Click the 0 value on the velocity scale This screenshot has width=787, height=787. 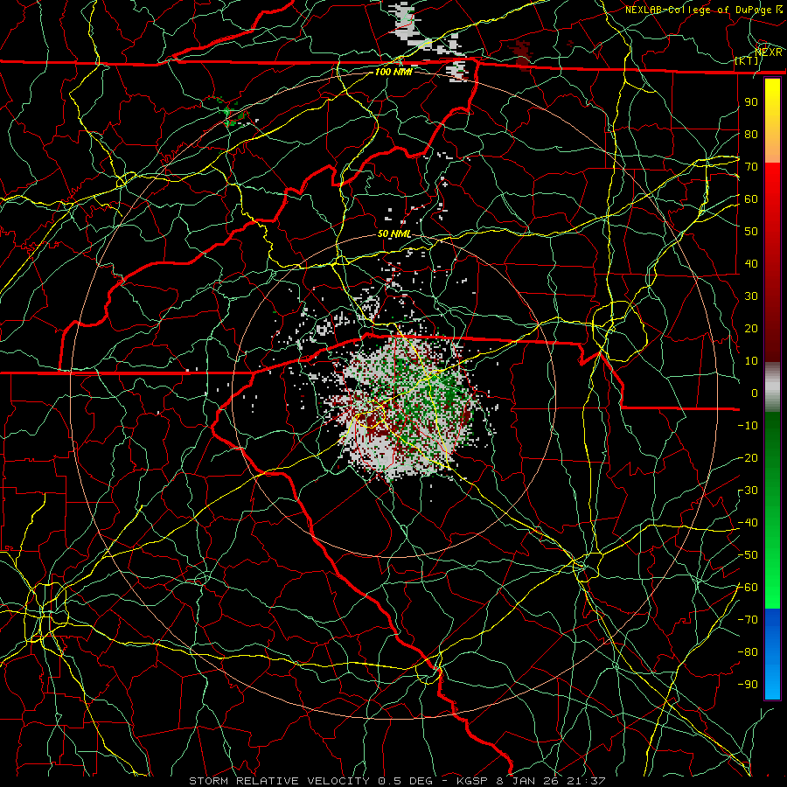(755, 393)
